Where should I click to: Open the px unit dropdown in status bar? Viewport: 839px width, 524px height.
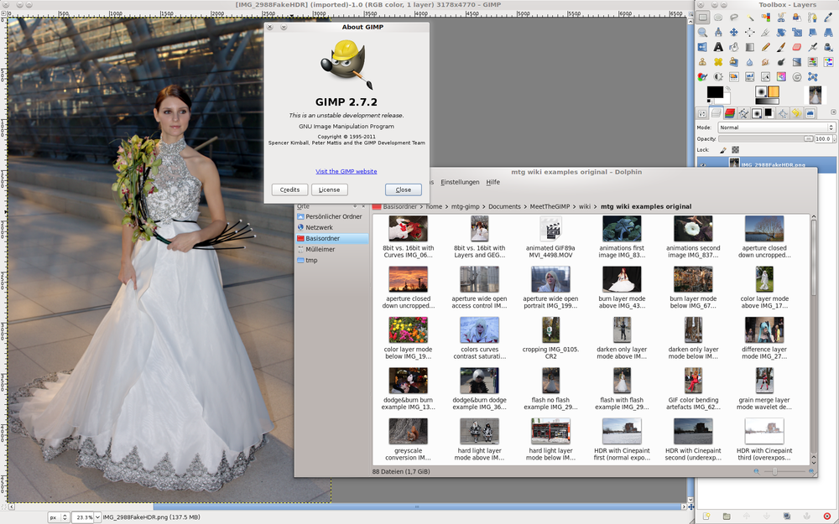[58, 517]
